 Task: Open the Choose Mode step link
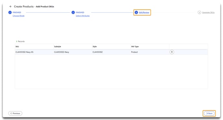pos(18,16)
